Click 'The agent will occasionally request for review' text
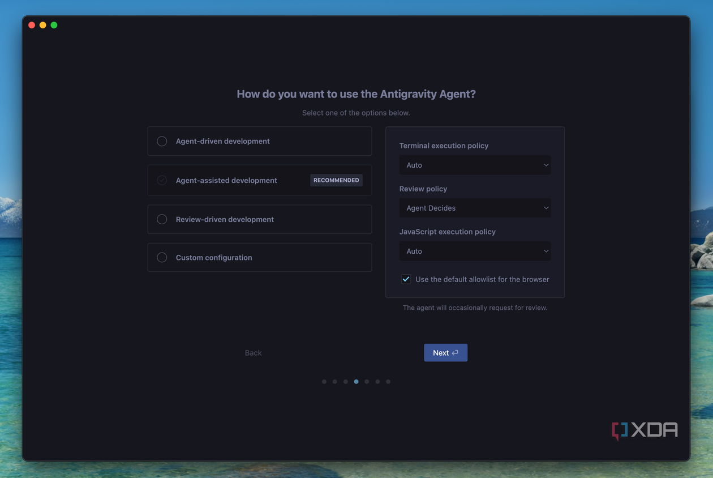Screen dimensions: 713x478 coord(475,308)
